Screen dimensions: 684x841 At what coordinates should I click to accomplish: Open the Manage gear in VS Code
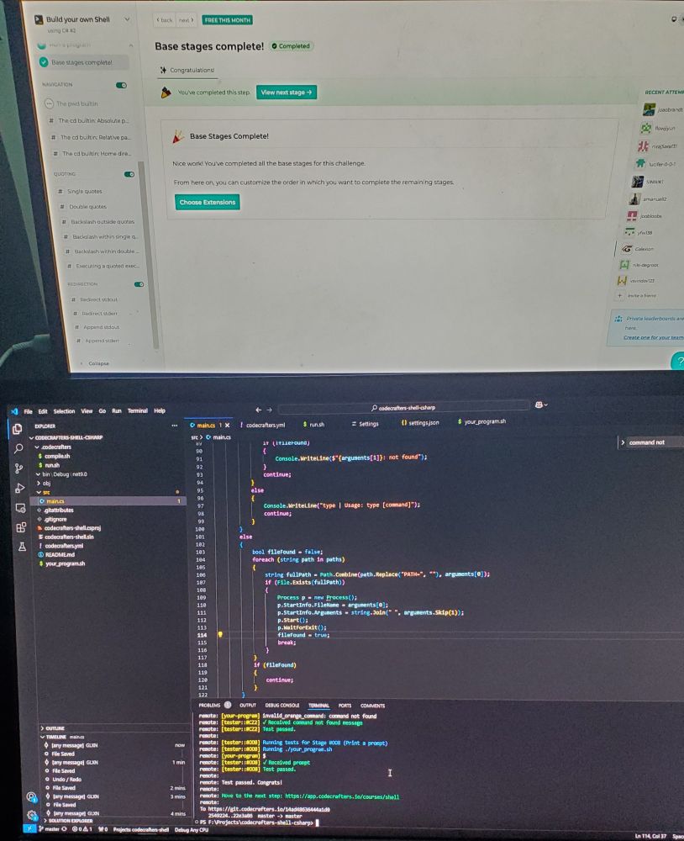32,815
